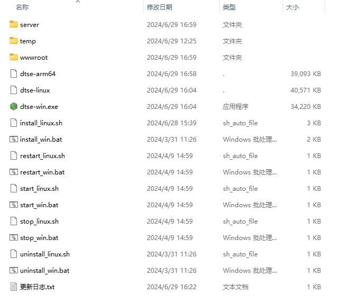
Task: Click the restart_win.bat batch icon
Action: [14, 172]
